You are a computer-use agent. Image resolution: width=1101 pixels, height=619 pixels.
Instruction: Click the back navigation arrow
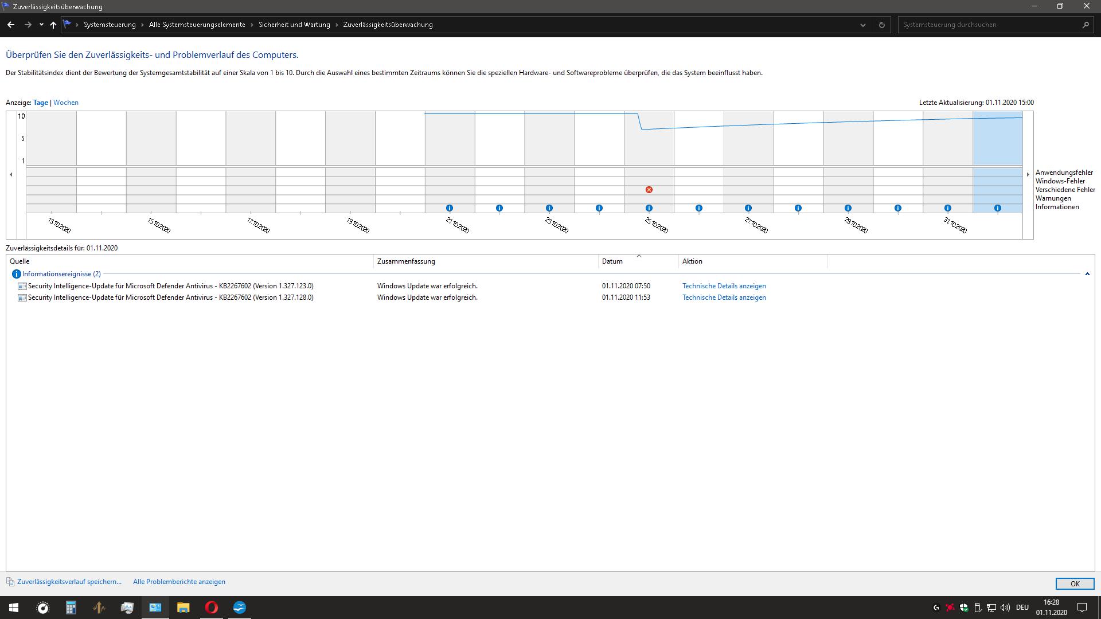[11, 25]
